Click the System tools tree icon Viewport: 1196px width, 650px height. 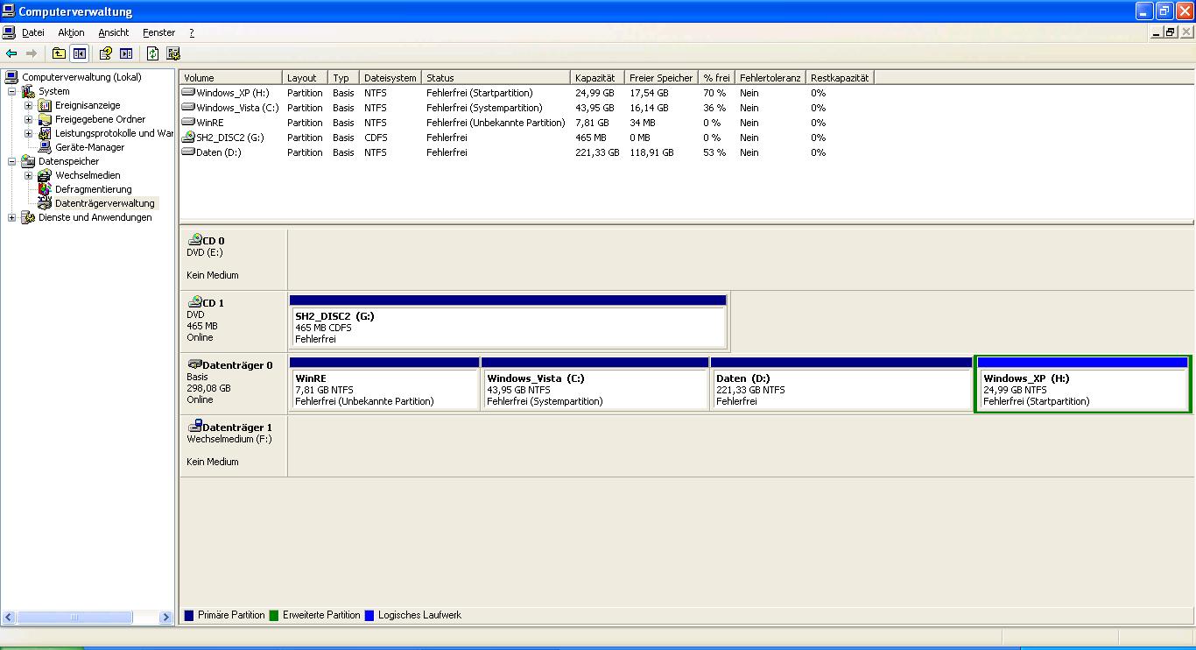tap(29, 91)
